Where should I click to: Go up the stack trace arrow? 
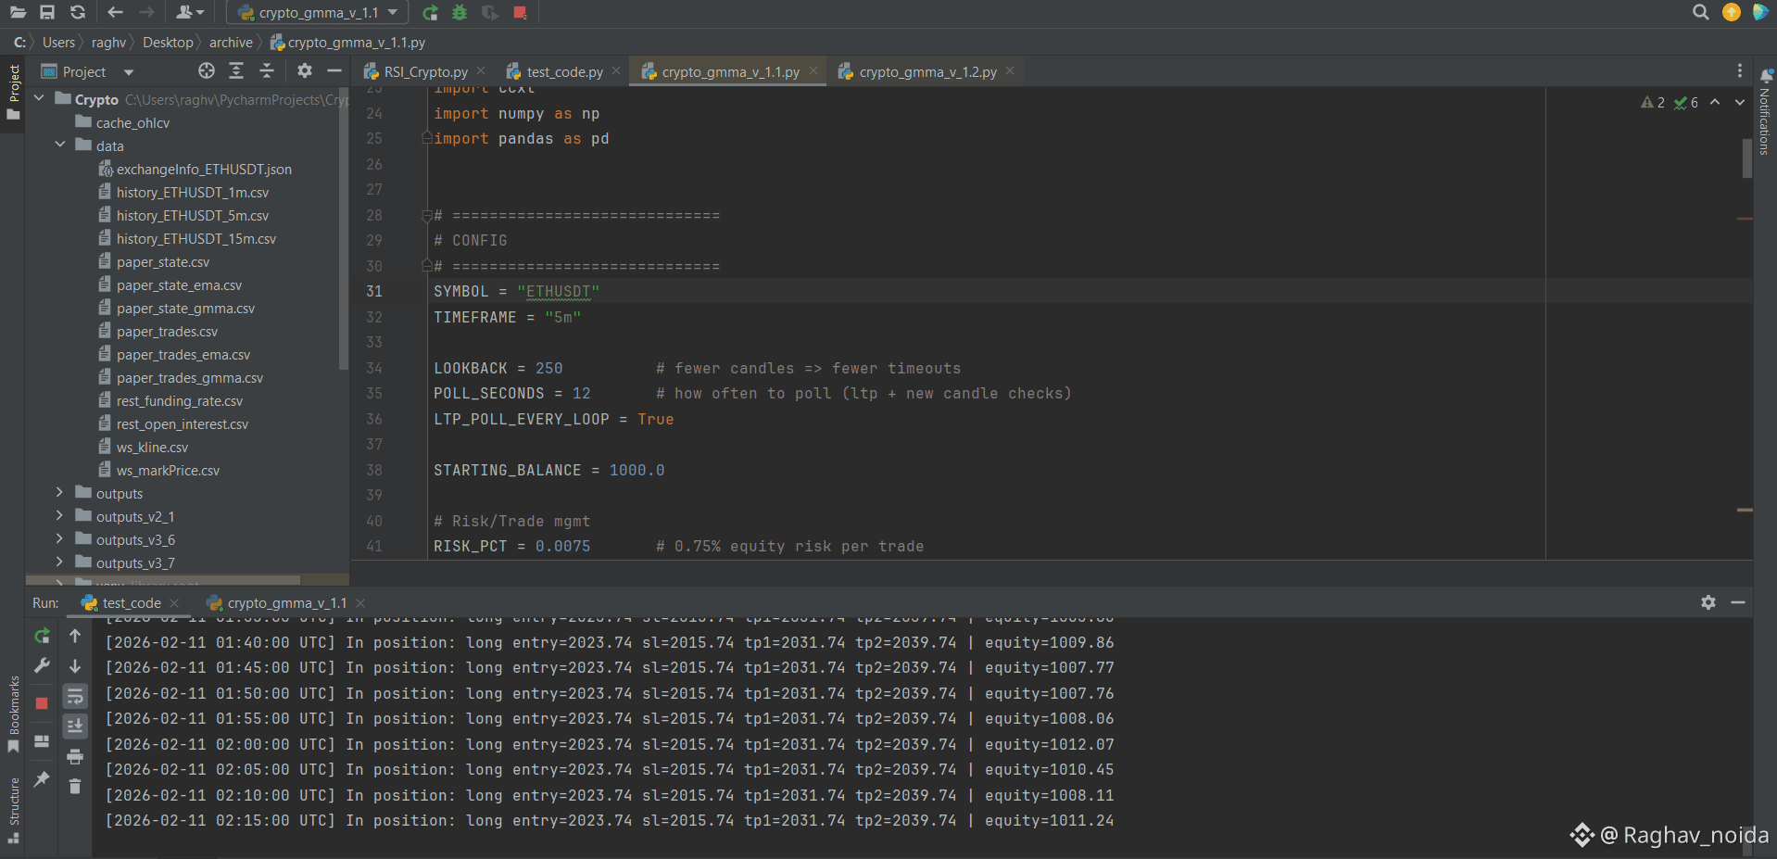[x=75, y=636]
